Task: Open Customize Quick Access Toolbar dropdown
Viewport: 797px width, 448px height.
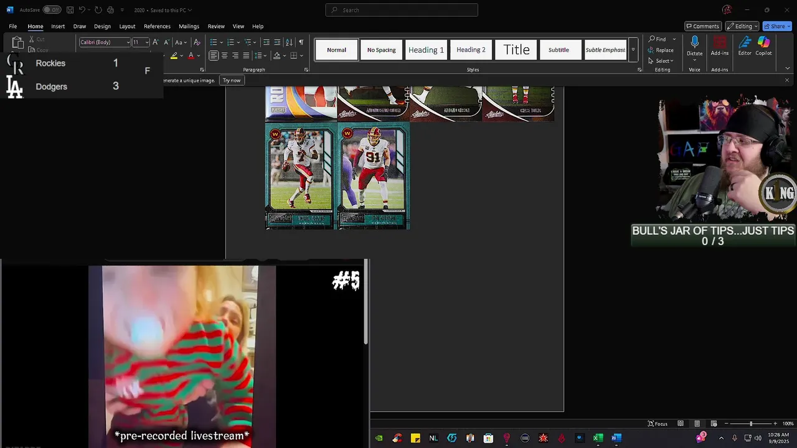Action: 122,10
